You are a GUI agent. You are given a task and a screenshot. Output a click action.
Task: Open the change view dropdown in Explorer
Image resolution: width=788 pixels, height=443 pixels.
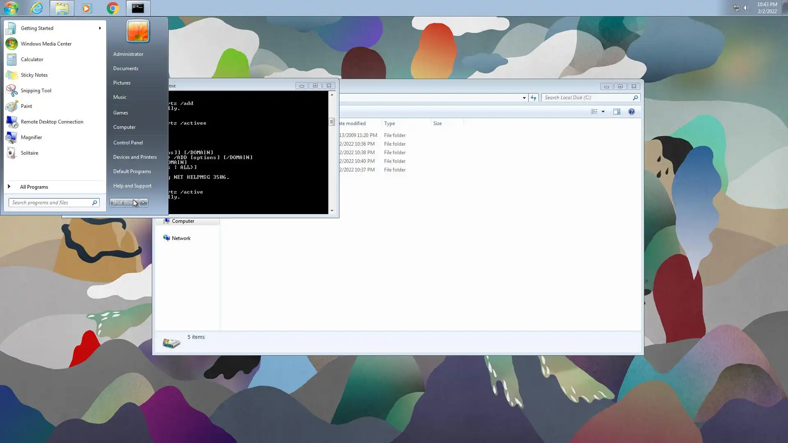[x=603, y=112]
